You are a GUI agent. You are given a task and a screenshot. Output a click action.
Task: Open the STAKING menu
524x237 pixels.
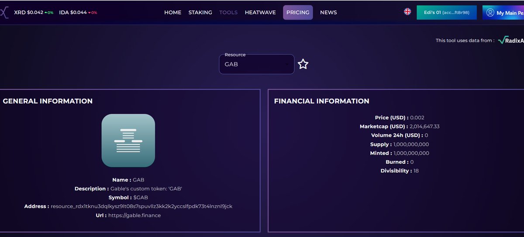(x=200, y=12)
